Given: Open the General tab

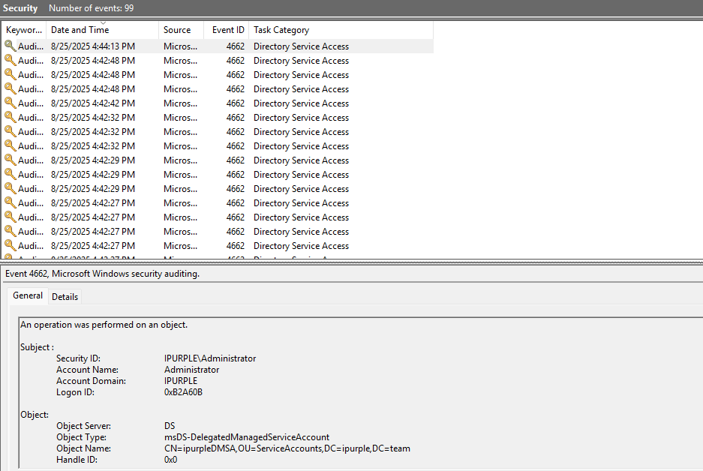Looking at the screenshot, I should tap(28, 295).
